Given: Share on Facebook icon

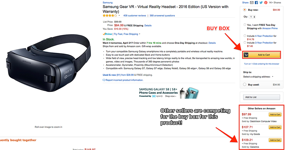Looking at the screenshot, I should coord(256,3).
